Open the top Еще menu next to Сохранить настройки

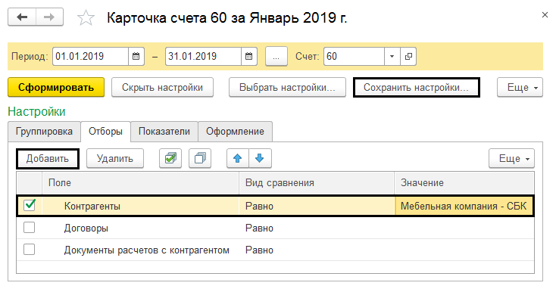tap(520, 88)
